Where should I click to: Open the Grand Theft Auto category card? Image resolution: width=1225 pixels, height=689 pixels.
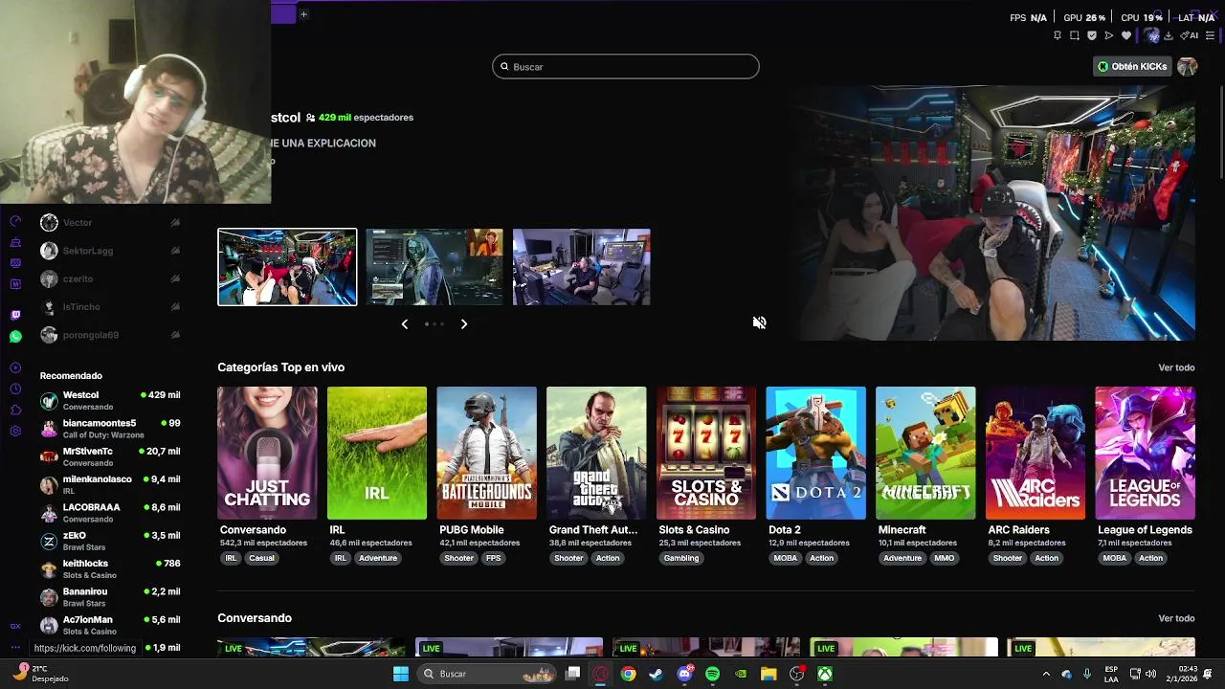596,453
